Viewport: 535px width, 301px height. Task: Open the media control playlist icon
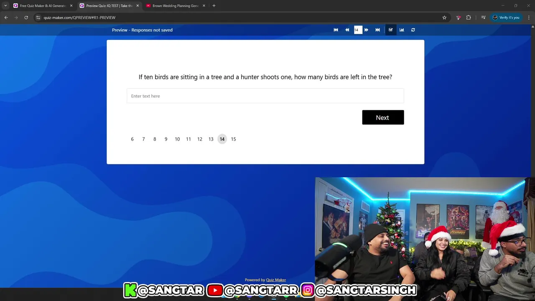(483, 18)
